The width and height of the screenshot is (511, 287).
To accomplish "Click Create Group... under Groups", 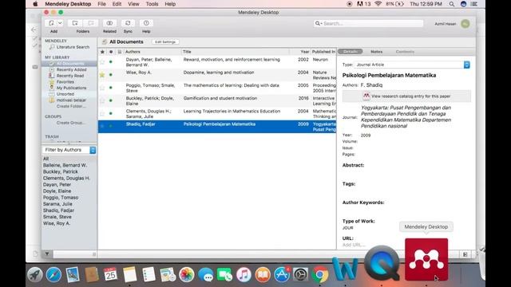I will pos(71,123).
